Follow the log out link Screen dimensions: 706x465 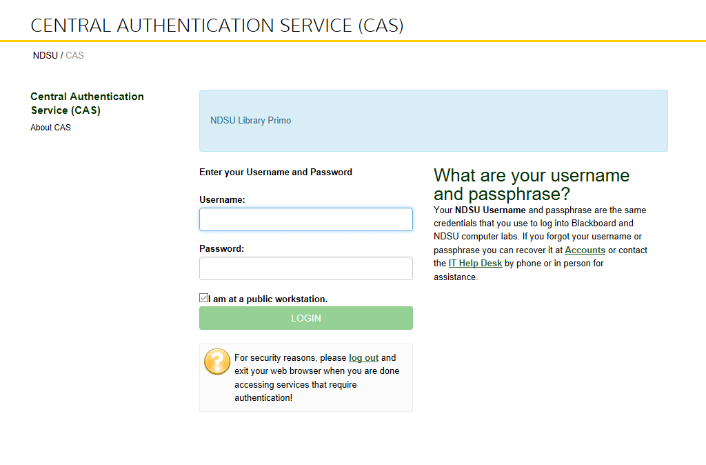coord(363,358)
